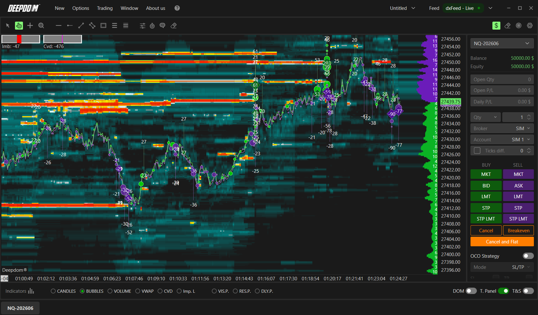
Task: Click the Breakeven button
Action: (x=518, y=231)
